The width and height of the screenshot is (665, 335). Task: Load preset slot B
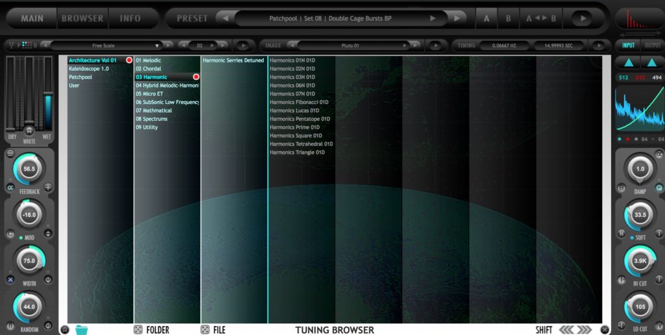508,18
